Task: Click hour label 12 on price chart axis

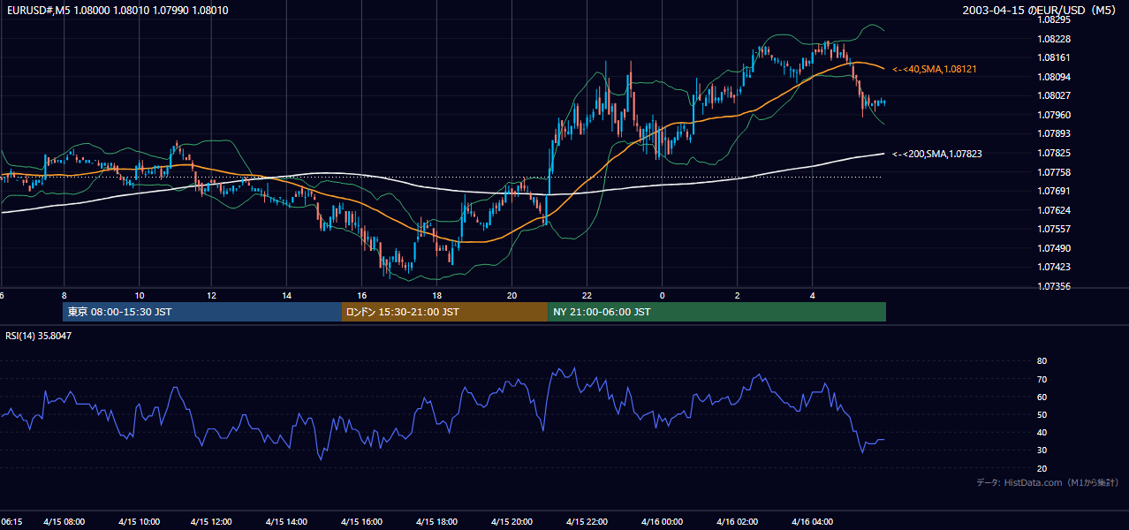Action: coord(212,294)
